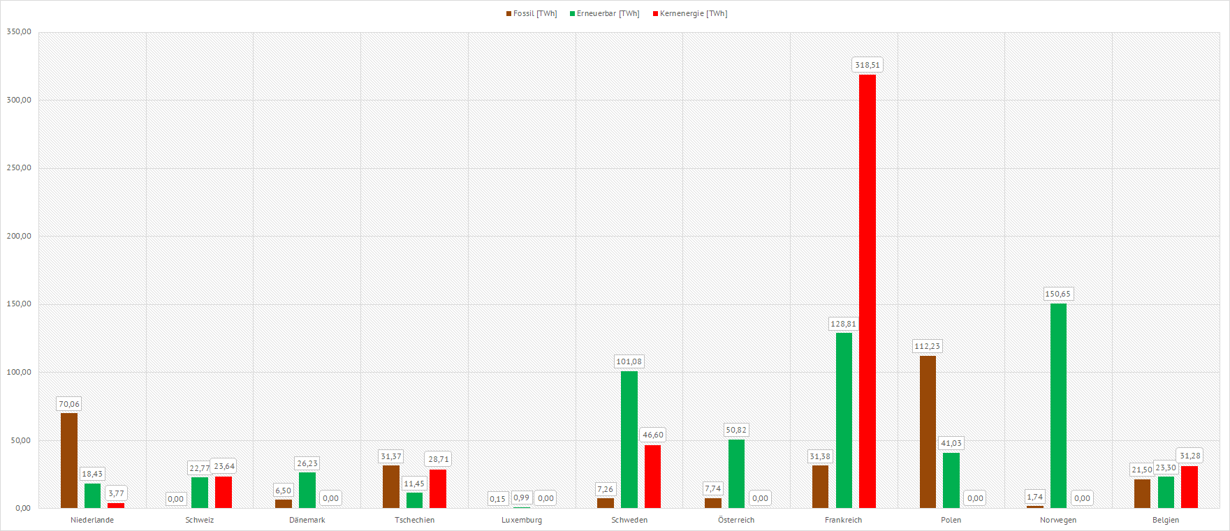This screenshot has height=531, width=1230.
Task: Click the 350,00 value on vertical axis
Action: [19, 32]
